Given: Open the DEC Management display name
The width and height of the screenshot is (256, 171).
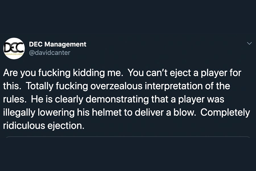Looking at the screenshot, I should (58, 44).
